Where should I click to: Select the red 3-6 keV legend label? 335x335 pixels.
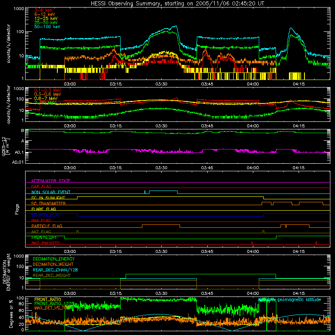(44, 10)
